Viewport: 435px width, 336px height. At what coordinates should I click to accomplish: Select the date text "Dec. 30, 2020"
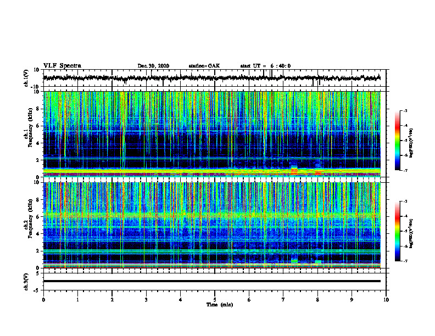pos(153,66)
